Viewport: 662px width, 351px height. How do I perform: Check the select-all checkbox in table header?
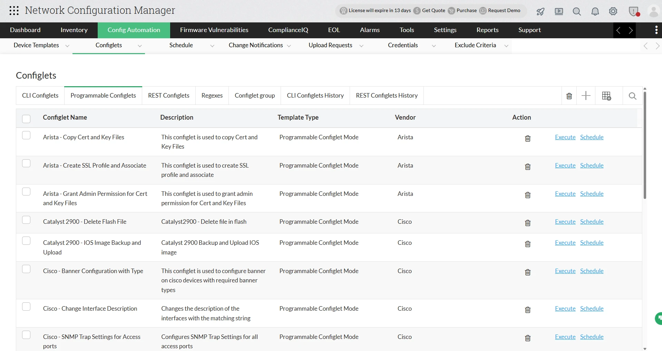tap(26, 119)
